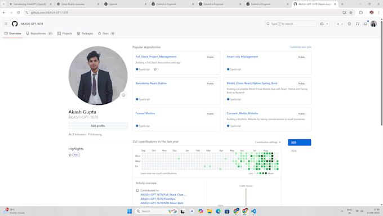Screen dimensions: 383x216
Task: Open the Packages profile tab
Action: pos(85,33)
